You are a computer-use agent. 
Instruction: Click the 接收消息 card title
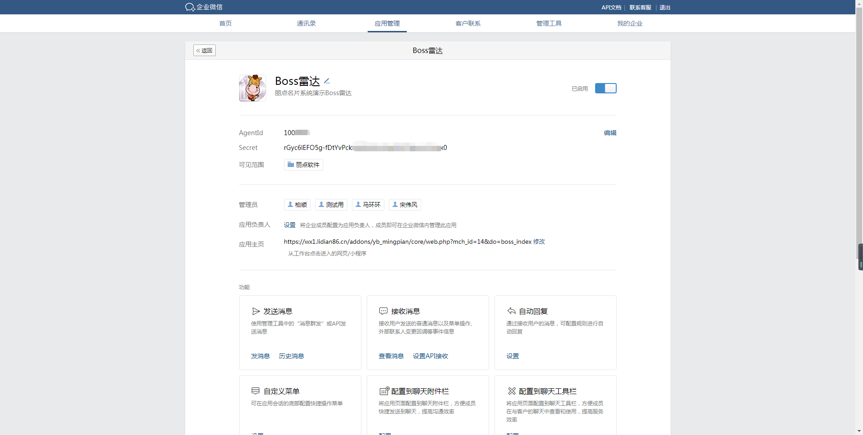click(405, 311)
